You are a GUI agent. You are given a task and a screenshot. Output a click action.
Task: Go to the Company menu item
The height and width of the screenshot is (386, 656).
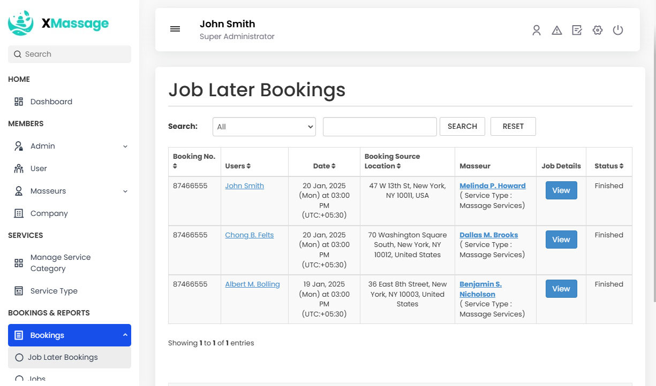tap(49, 213)
